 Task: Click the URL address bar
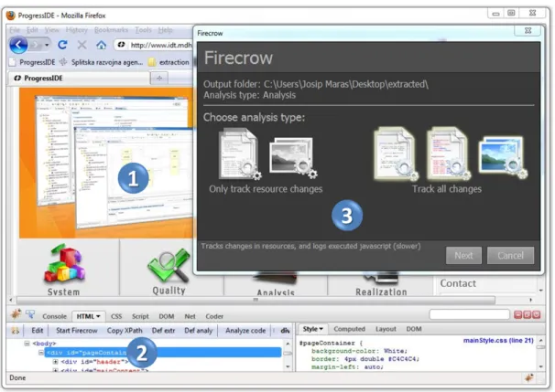pyautogui.click(x=154, y=45)
